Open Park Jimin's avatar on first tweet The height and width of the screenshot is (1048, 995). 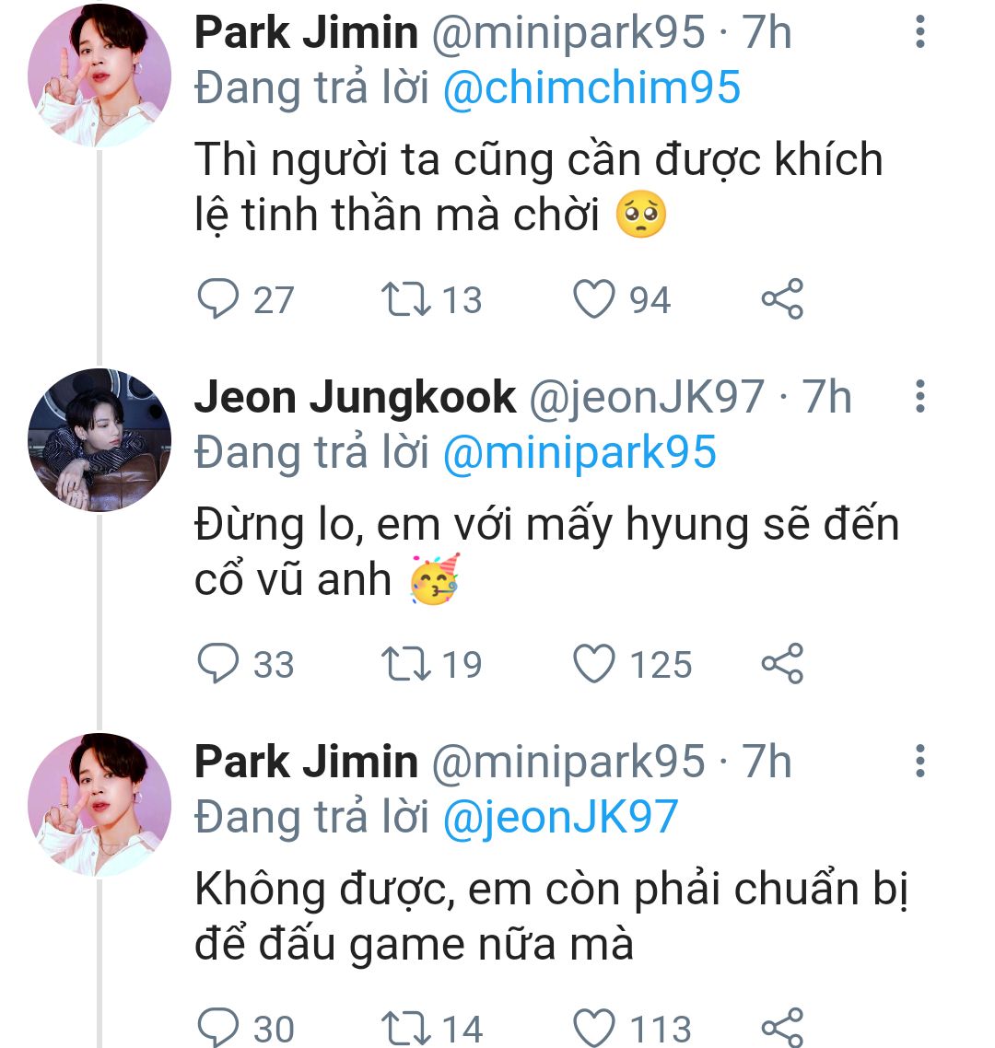99,76
